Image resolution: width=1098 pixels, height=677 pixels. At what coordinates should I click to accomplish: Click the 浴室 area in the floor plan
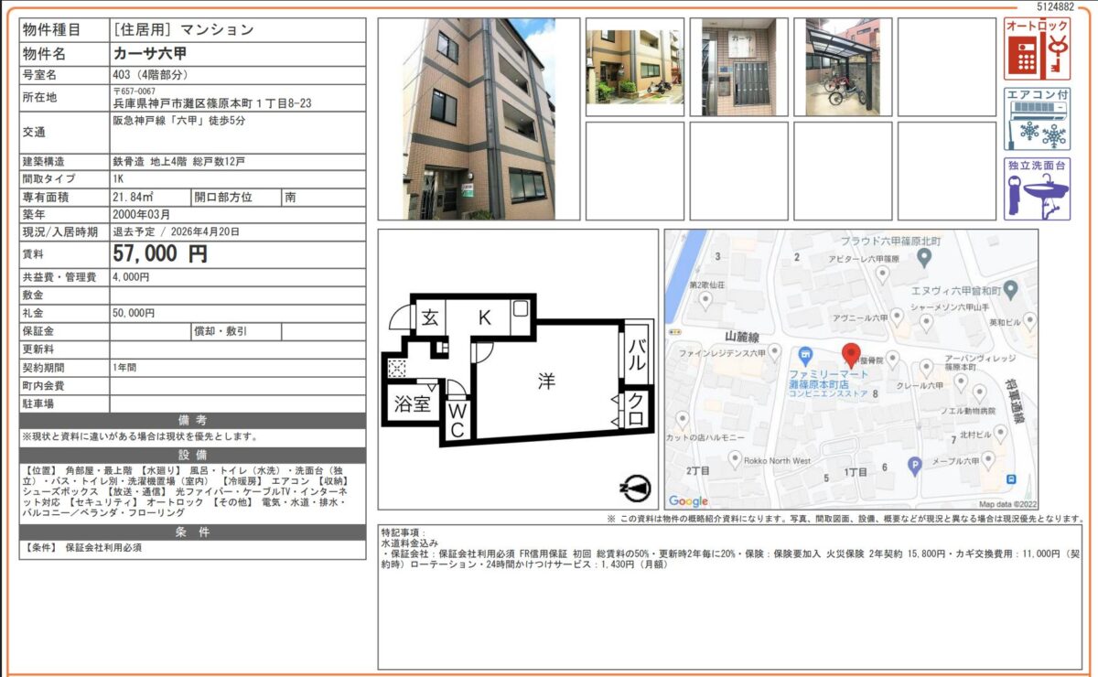click(412, 404)
